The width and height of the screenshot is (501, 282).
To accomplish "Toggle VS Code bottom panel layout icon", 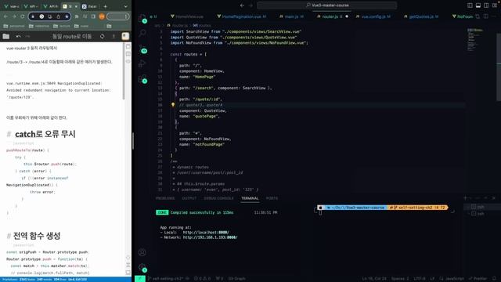I will click(478, 5).
